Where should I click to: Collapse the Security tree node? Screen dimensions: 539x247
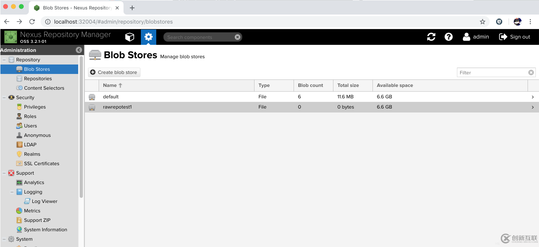coord(4,98)
